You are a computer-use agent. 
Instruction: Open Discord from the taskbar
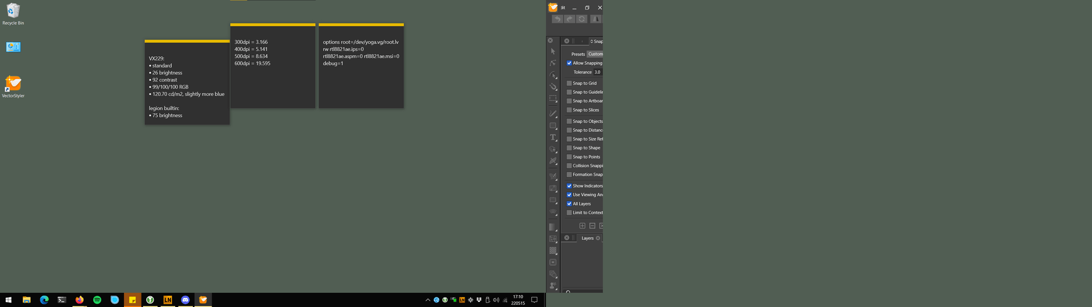pyautogui.click(x=185, y=300)
